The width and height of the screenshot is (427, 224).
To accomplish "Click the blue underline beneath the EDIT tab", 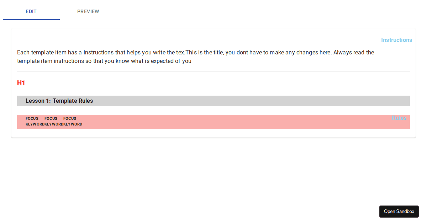I will click(31, 20).
